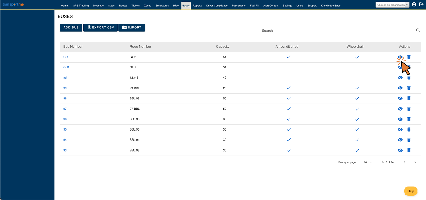
Task: Delete bus GU2 with trash icon
Action: [x=409, y=57]
